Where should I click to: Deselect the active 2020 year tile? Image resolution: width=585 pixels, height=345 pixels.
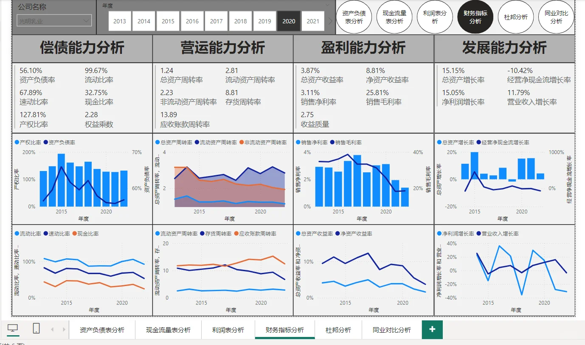click(289, 21)
